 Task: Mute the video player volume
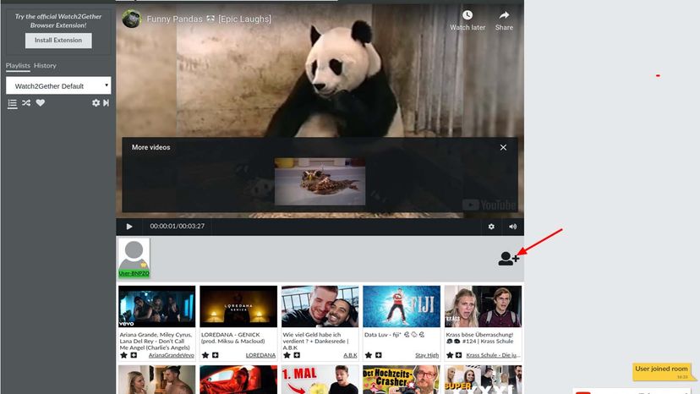point(512,227)
